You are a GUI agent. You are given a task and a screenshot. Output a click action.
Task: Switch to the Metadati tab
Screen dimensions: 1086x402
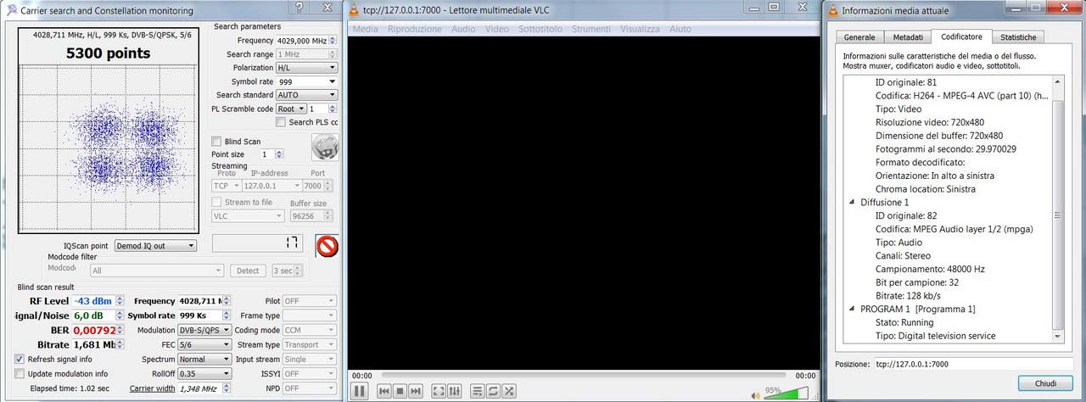pyautogui.click(x=908, y=37)
